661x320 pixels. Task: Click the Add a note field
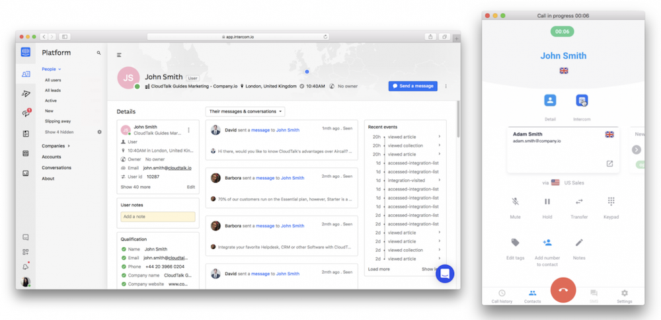click(x=158, y=217)
